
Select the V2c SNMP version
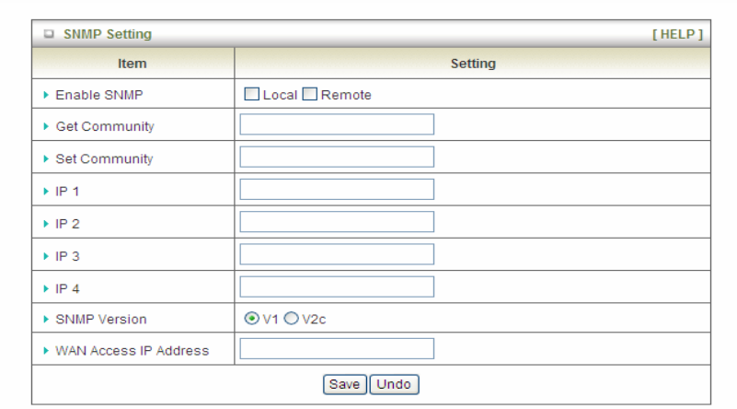pos(292,319)
